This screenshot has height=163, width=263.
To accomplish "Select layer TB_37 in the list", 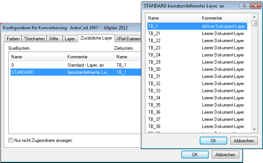I will (197, 119).
